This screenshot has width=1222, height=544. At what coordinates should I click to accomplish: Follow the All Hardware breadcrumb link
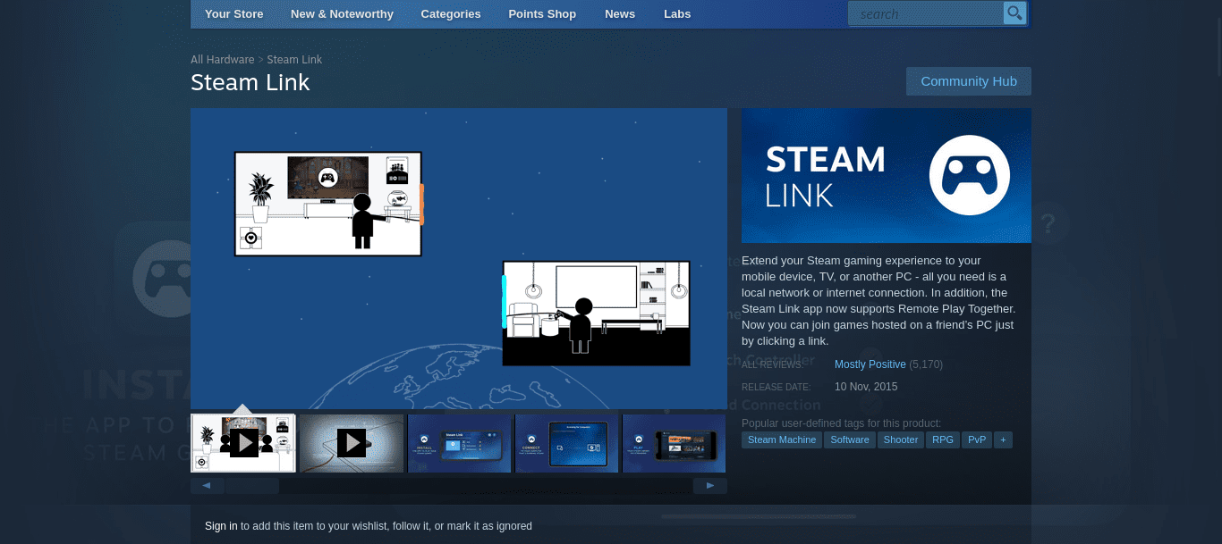pyautogui.click(x=223, y=59)
